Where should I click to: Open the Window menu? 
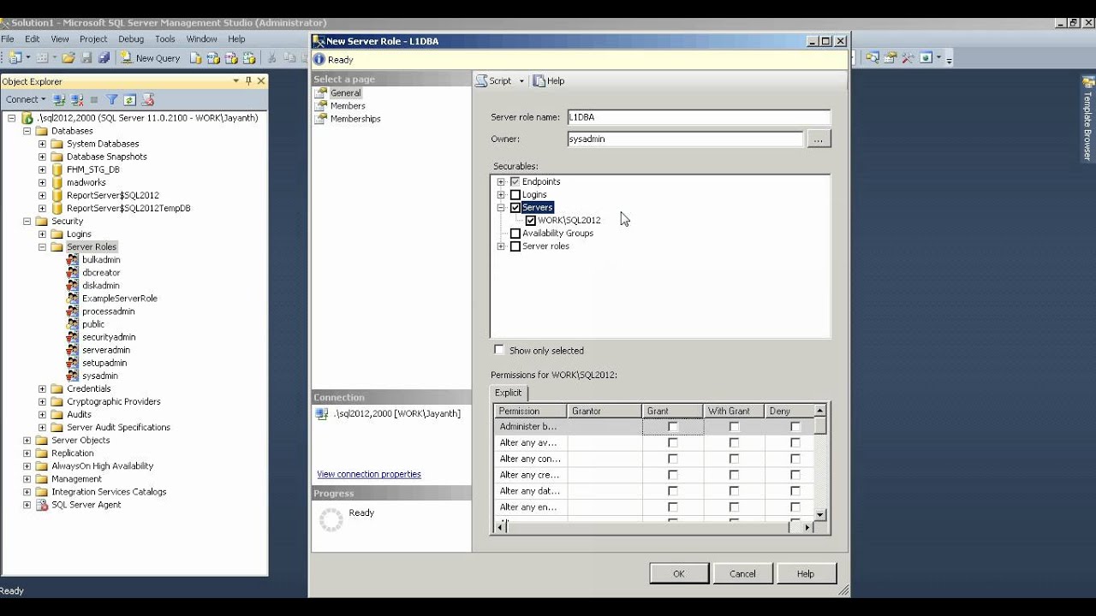click(x=202, y=38)
